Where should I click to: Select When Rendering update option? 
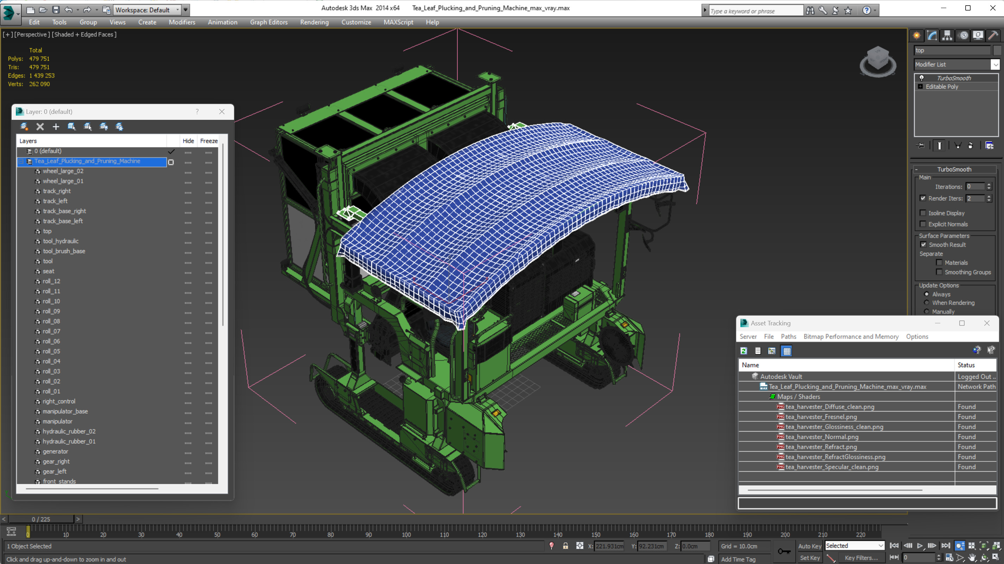927,303
